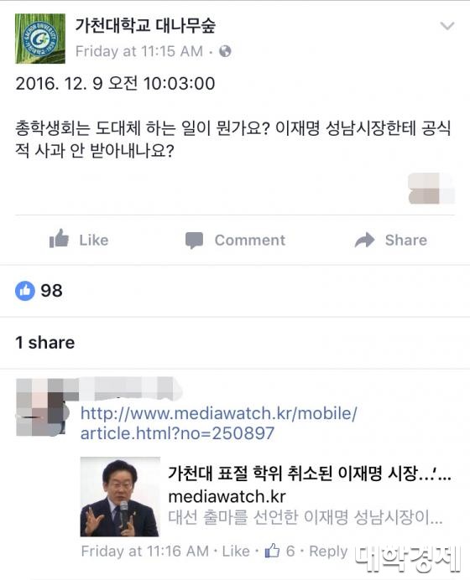Image resolution: width=470 pixels, height=580 pixels.
Task: View the 98 likes count
Action: [x=51, y=290]
